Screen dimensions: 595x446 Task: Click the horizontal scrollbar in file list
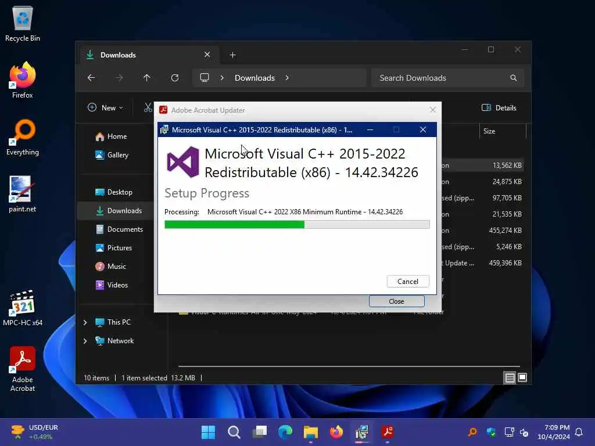click(x=349, y=366)
